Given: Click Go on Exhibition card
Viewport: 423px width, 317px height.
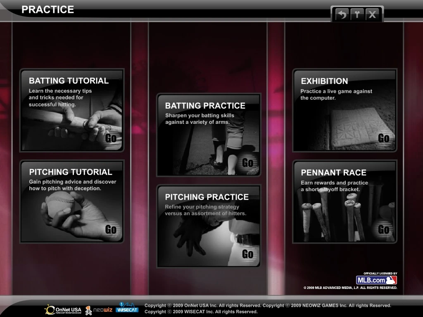Looking at the screenshot, I should pos(384,138).
